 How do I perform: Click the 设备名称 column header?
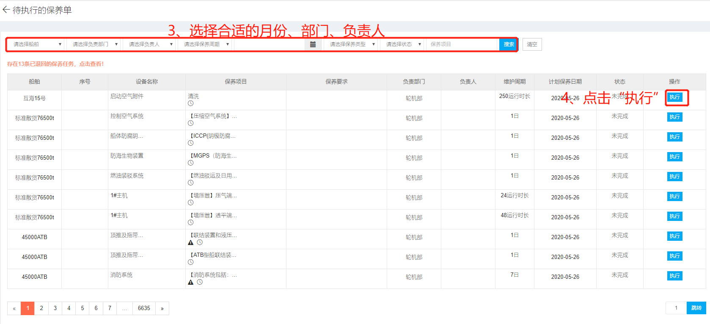click(x=147, y=82)
